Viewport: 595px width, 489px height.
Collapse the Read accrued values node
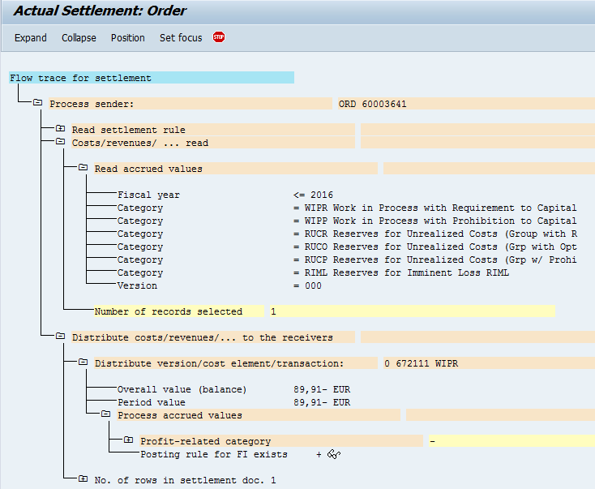tap(83, 167)
